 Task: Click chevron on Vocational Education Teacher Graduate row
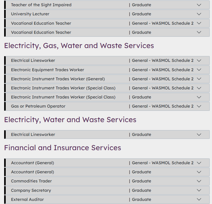[x=199, y=32]
